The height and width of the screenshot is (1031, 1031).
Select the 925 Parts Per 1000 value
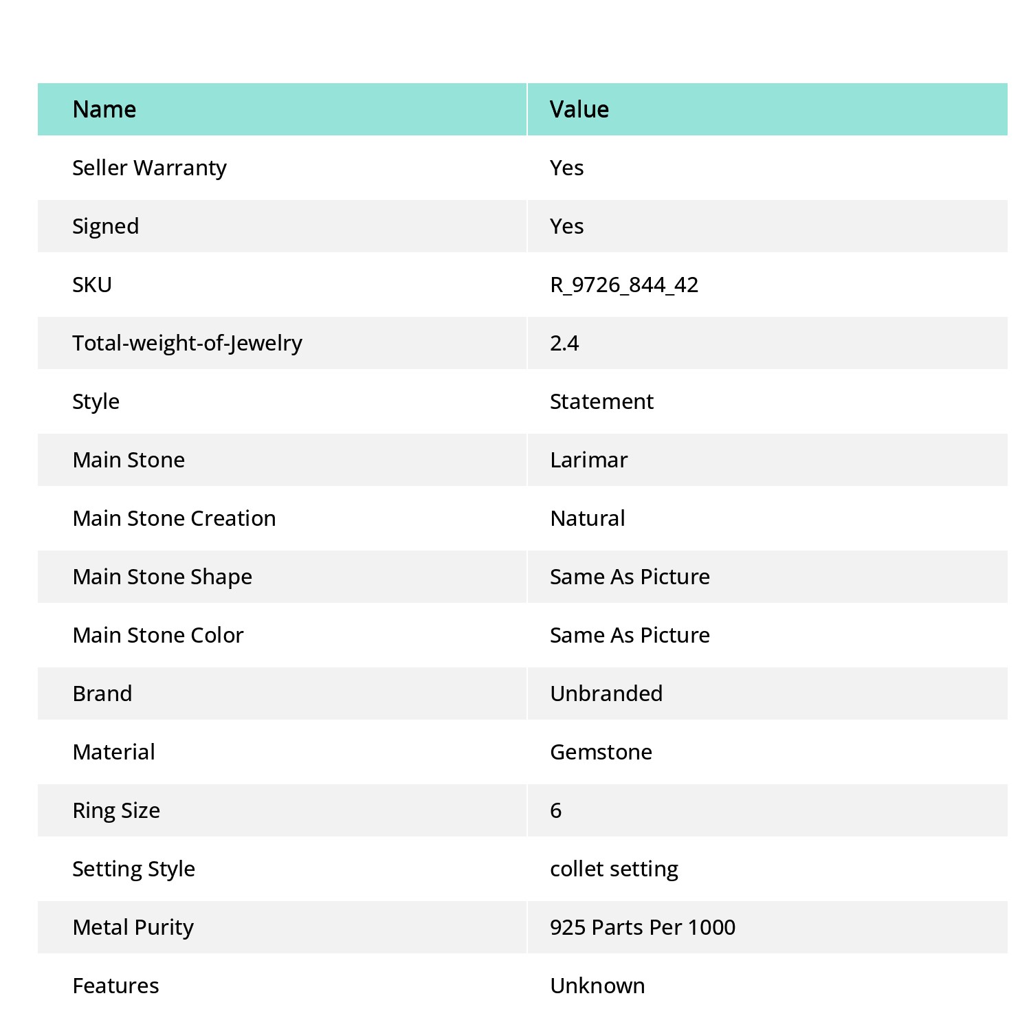coord(643,927)
